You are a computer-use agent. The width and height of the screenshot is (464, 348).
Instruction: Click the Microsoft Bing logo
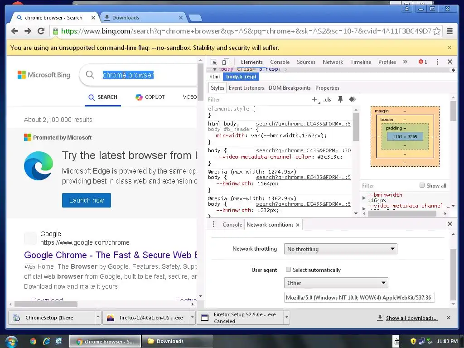(x=44, y=75)
